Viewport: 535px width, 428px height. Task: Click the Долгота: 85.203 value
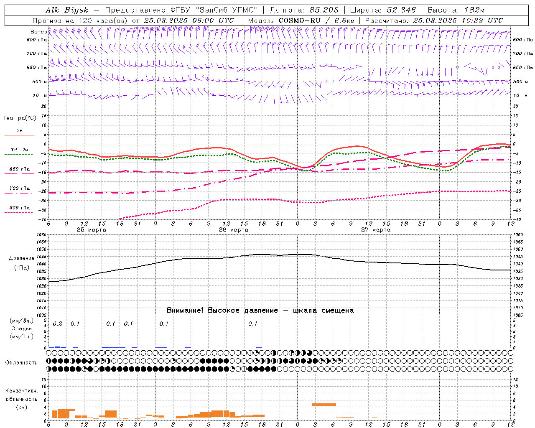304,10
